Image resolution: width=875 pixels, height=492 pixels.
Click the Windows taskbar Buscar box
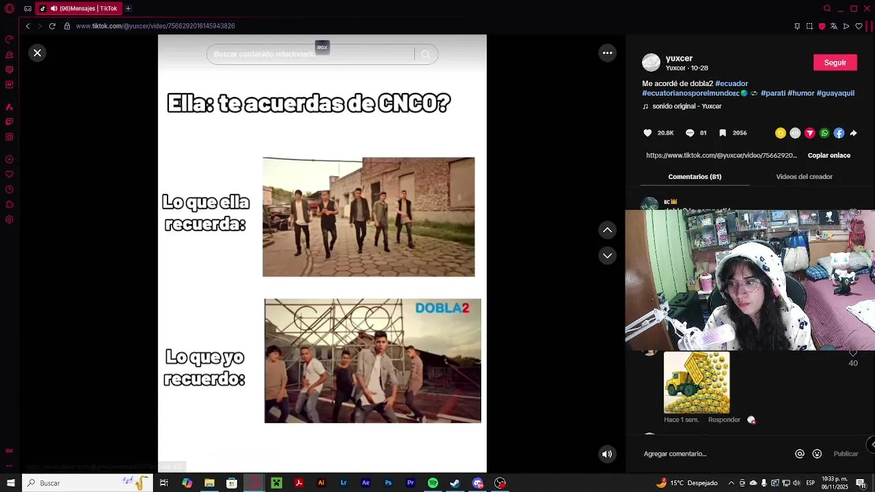point(87,483)
